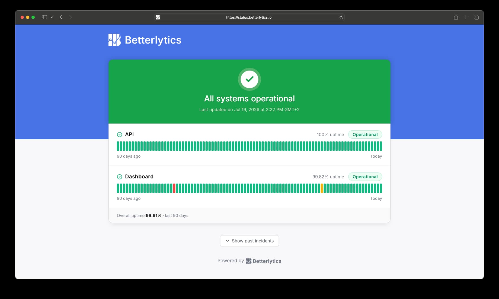Click the big white checkmark status icon
The width and height of the screenshot is (499, 299).
[250, 79]
